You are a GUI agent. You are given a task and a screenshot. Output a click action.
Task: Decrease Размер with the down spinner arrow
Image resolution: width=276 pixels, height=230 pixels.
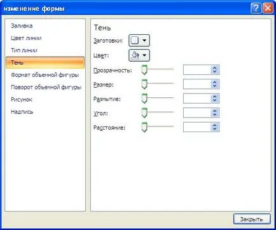click(x=214, y=86)
